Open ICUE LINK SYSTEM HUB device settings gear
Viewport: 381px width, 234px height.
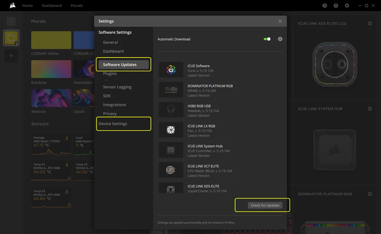(370, 109)
